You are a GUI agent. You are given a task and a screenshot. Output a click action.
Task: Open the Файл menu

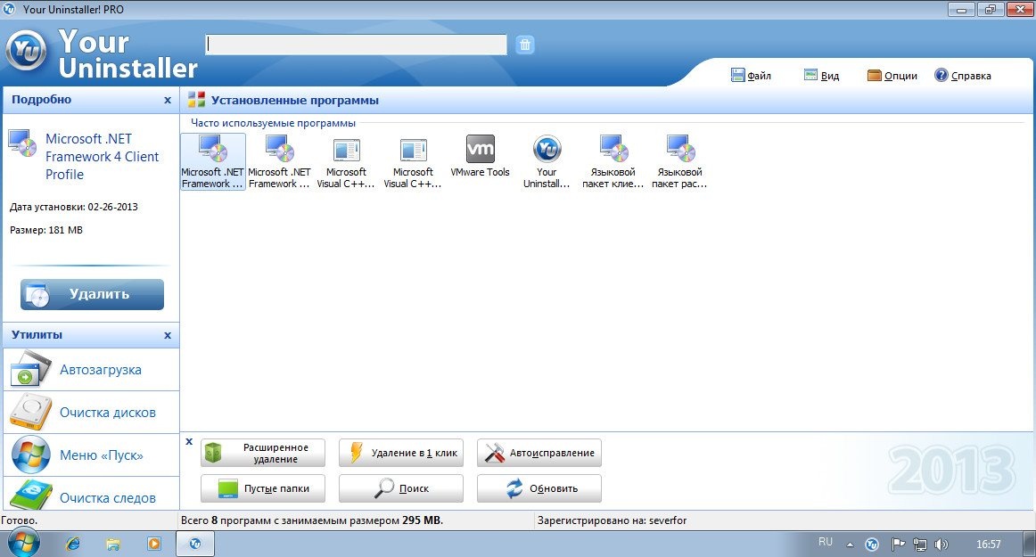[752, 76]
